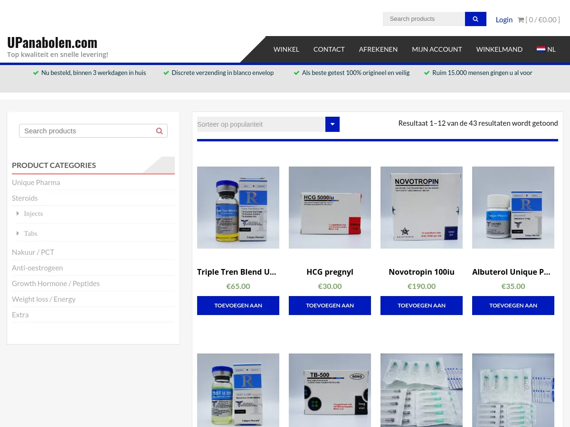Open HCG pregnyl product image
The height and width of the screenshot is (427, 570).
point(330,207)
